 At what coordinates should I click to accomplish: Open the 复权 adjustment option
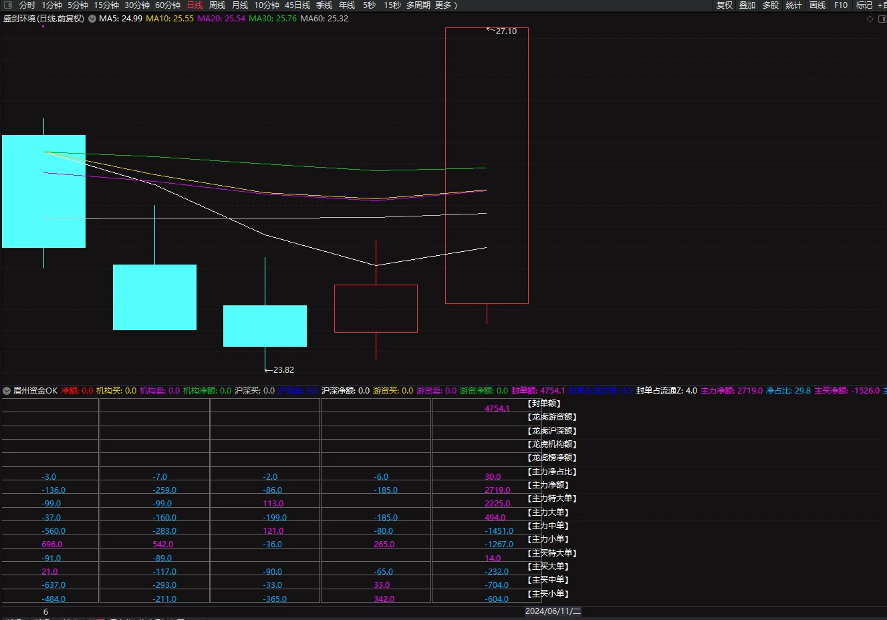click(725, 5)
